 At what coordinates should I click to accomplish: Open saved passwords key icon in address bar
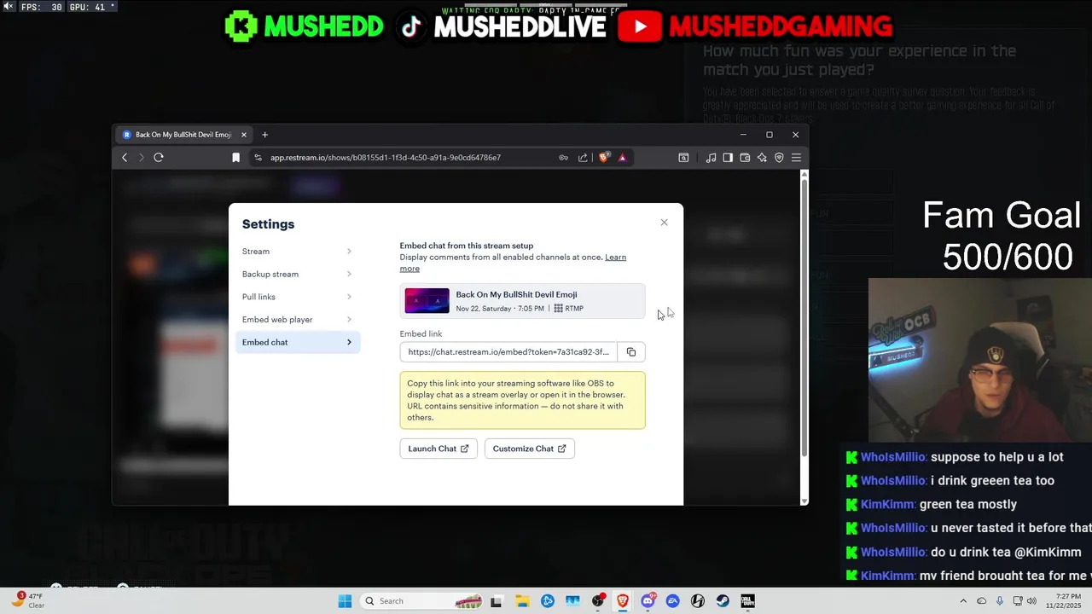click(x=563, y=158)
